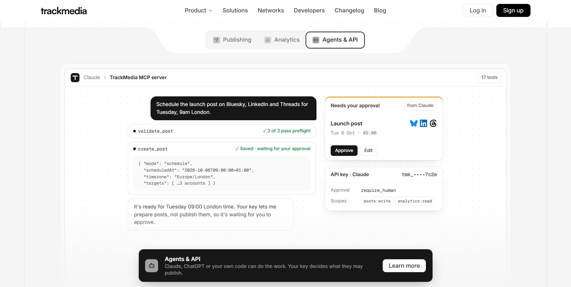Click the masked API key tmk_••••7c2e

pyautogui.click(x=419, y=175)
